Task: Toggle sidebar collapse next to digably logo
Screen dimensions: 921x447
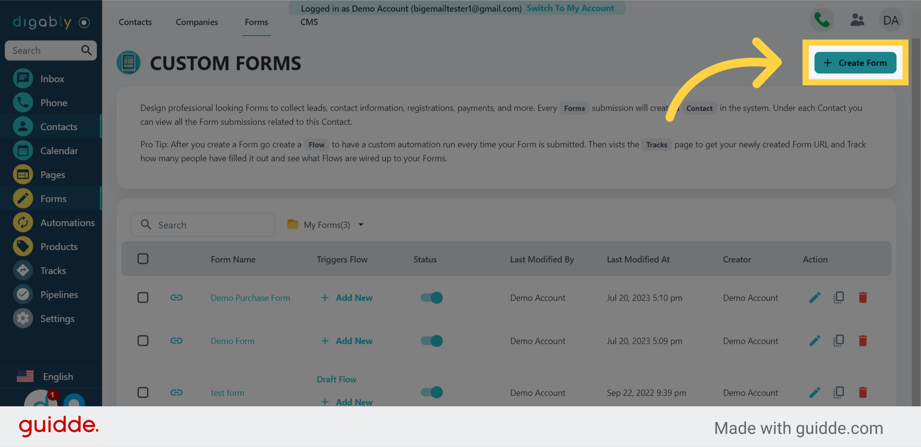Action: [84, 23]
